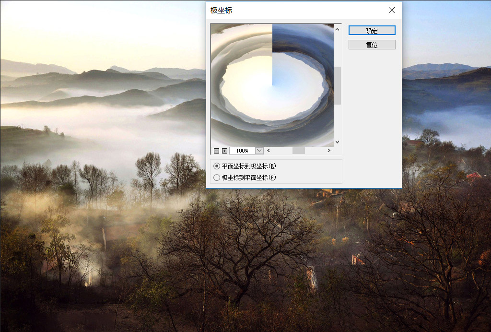Screen dimensions: 491x332
Task: Open the zoom percentage dropdown
Action: click(259, 150)
